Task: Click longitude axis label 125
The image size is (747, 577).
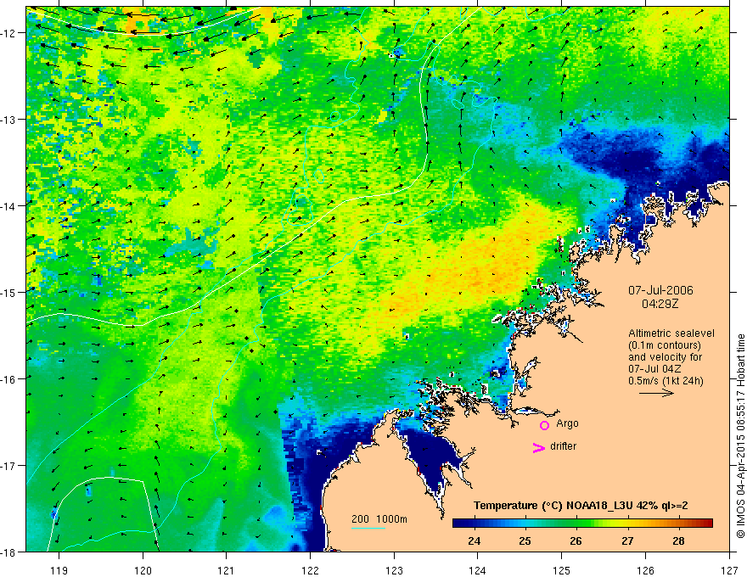Action: click(x=562, y=570)
